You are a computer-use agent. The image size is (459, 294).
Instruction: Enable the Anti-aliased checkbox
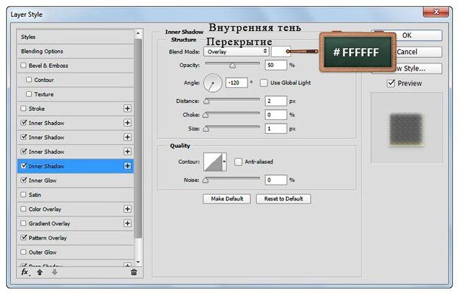click(239, 161)
